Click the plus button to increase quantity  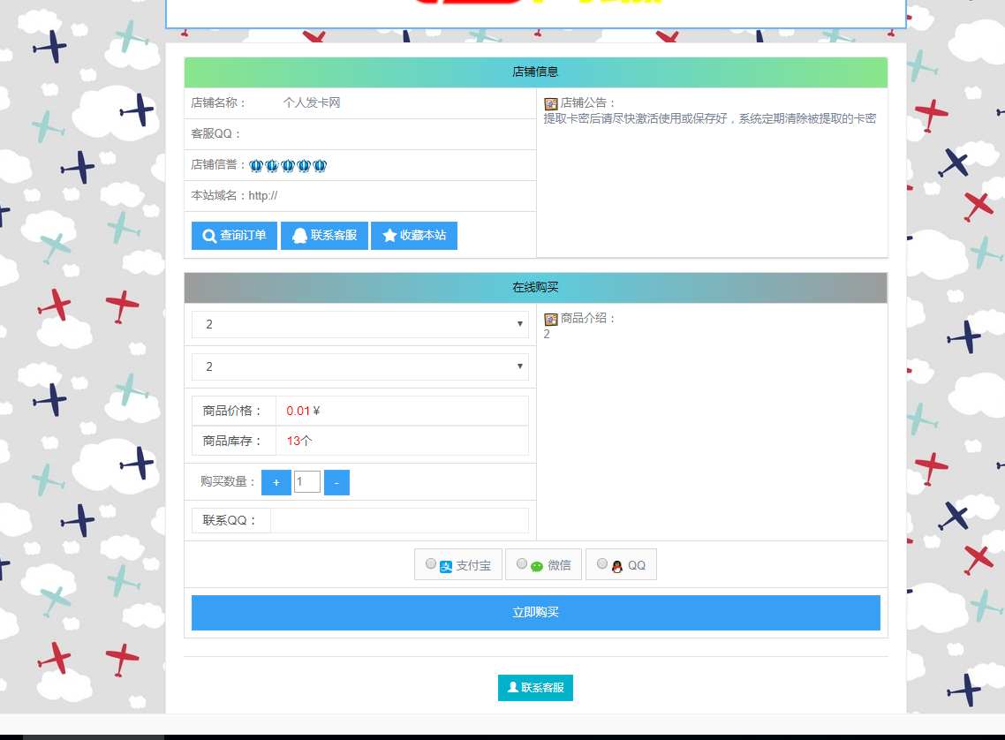coord(276,481)
